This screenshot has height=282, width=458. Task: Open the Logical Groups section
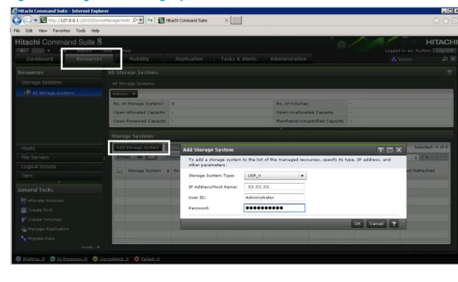pyautogui.click(x=59, y=166)
